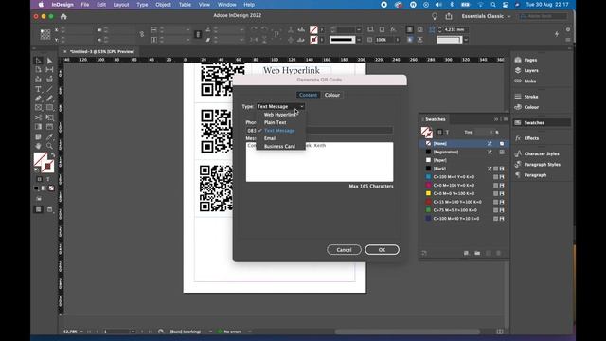The height and width of the screenshot is (341, 606).
Task: Toggle formatting affects text in Swatches panel
Action: [447, 133]
